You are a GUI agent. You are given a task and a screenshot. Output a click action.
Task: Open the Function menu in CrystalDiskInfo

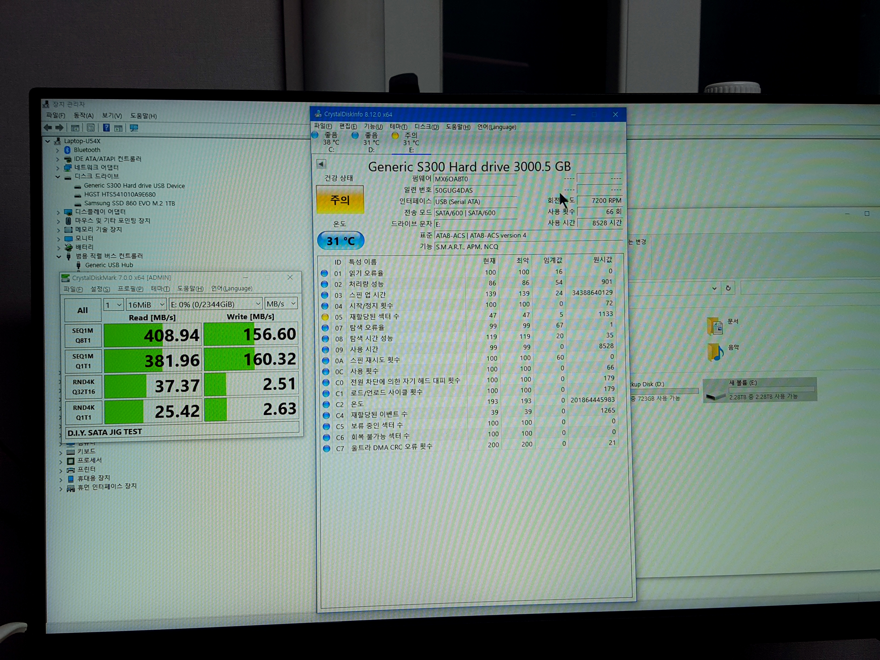373,126
